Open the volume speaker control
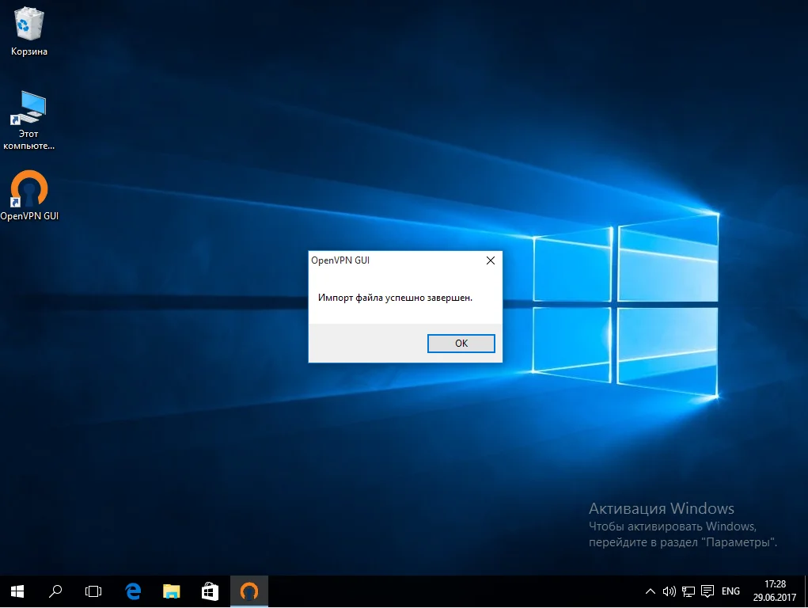This screenshot has width=808, height=608. (x=669, y=591)
